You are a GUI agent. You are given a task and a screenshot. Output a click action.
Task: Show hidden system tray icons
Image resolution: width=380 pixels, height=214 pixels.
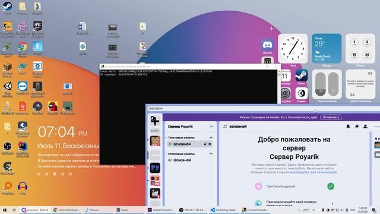click(x=313, y=210)
